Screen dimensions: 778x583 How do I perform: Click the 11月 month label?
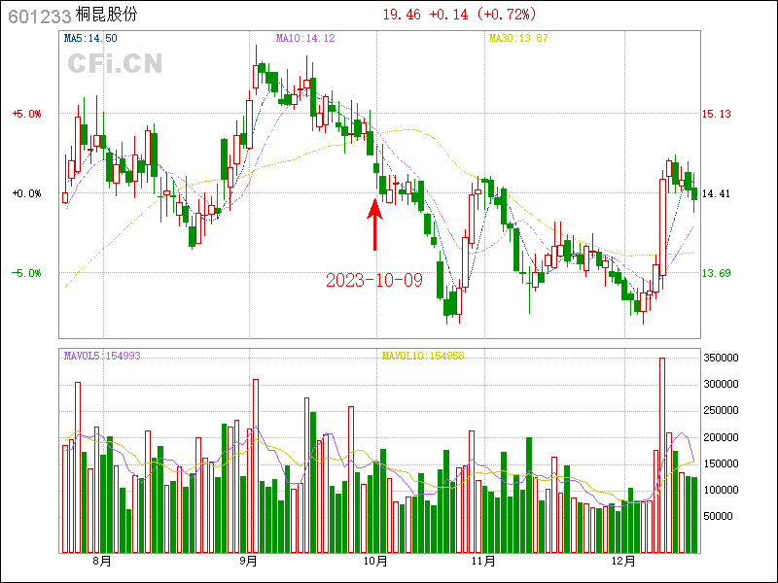[483, 562]
